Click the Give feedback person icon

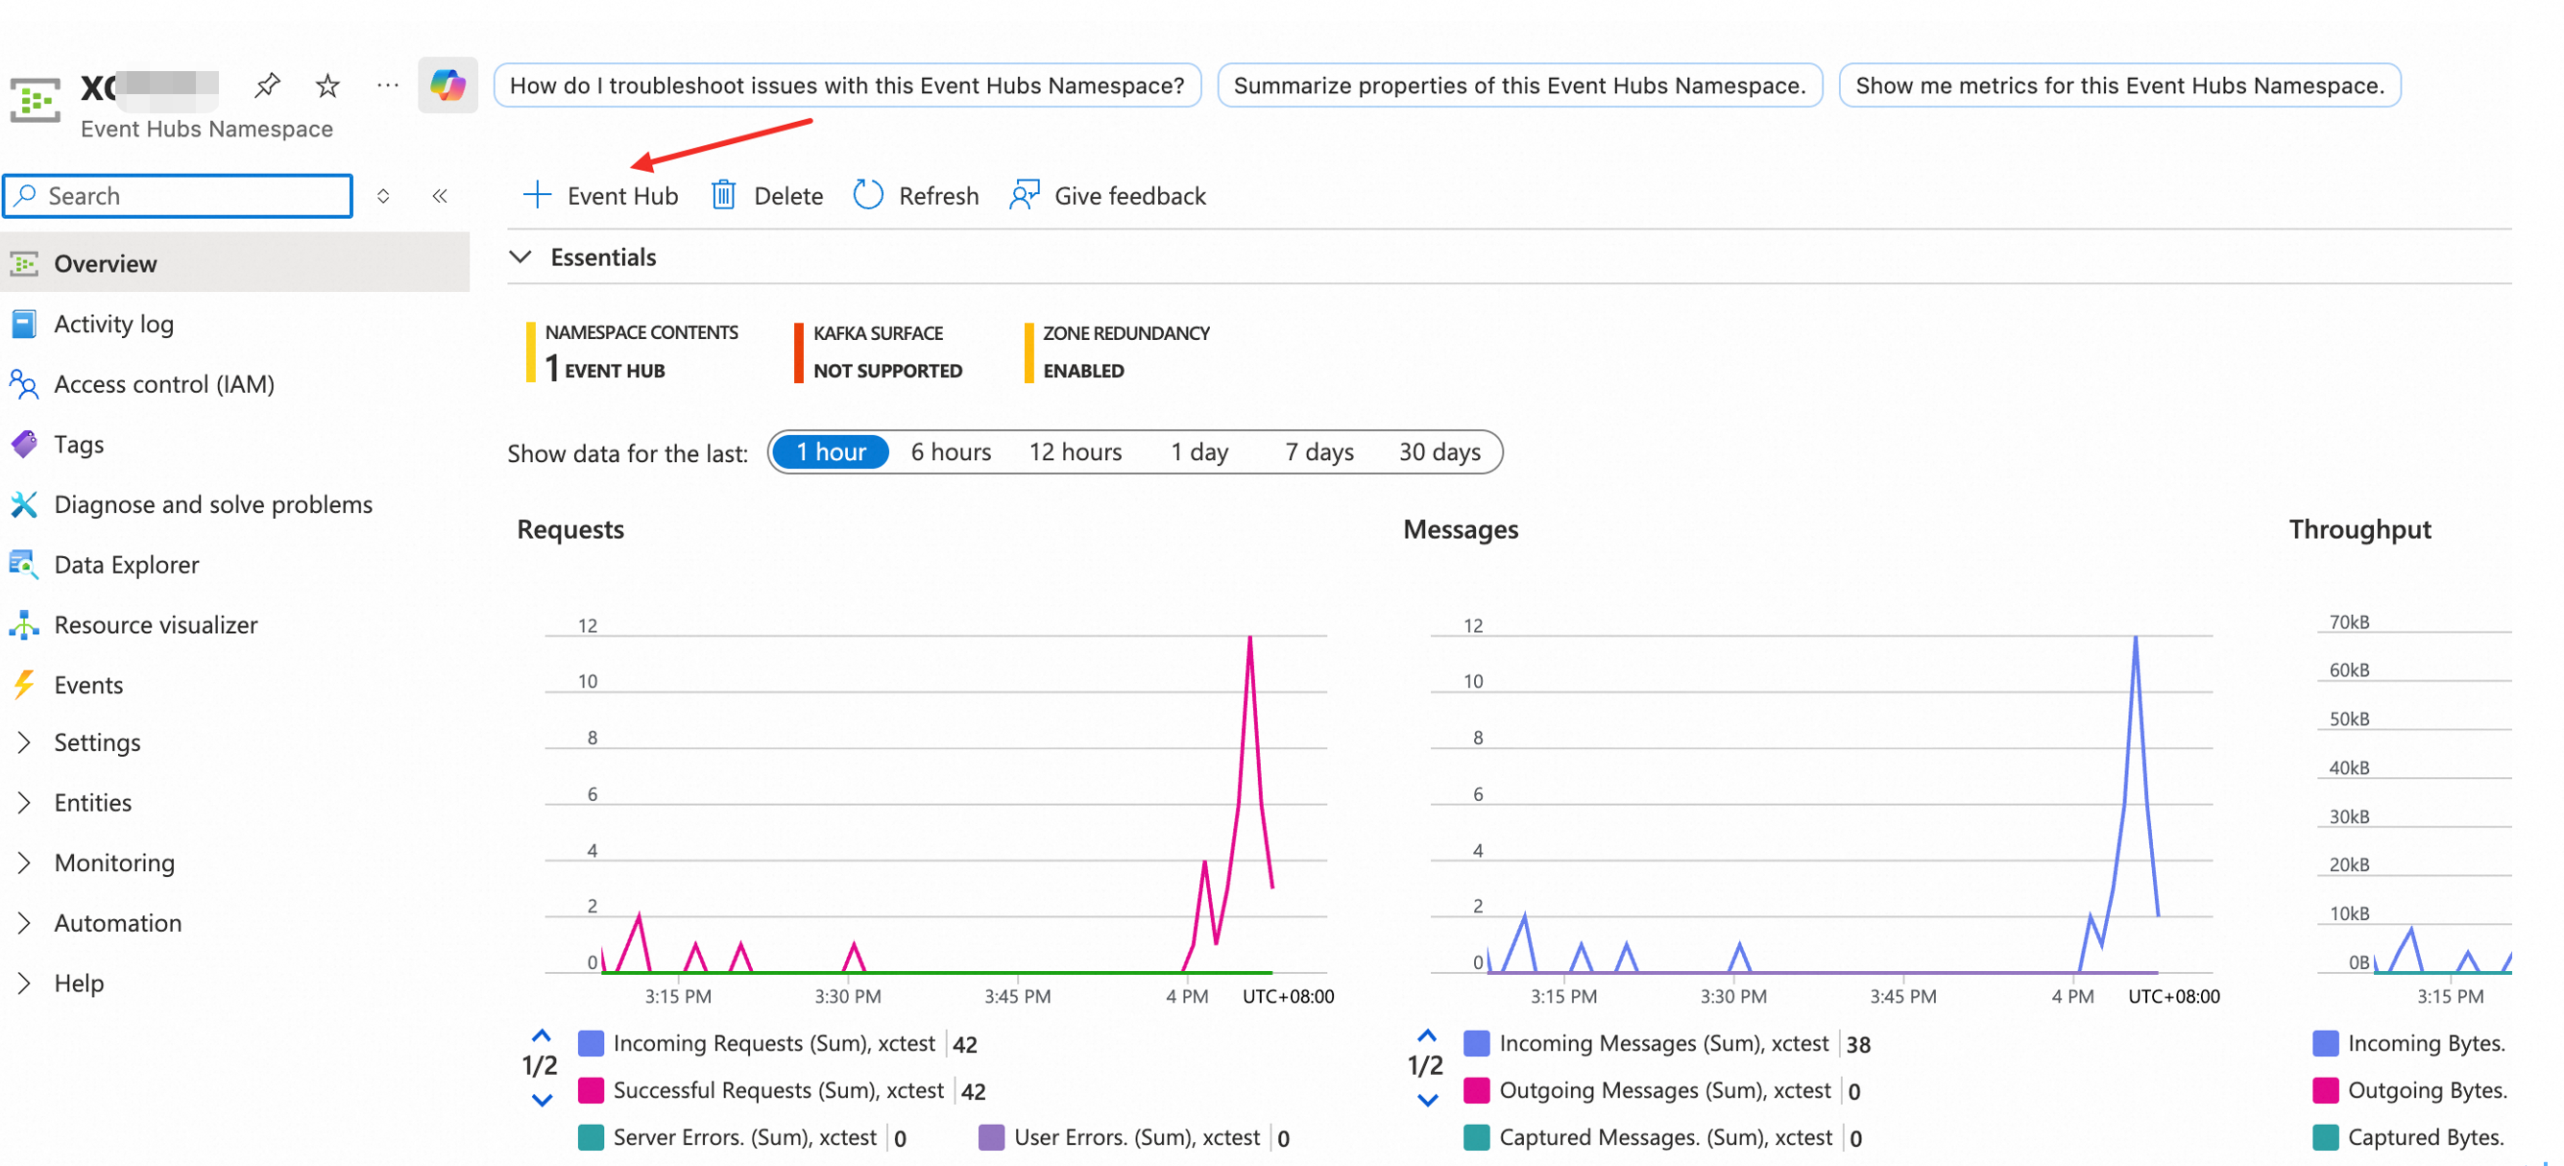pyautogui.click(x=1025, y=195)
